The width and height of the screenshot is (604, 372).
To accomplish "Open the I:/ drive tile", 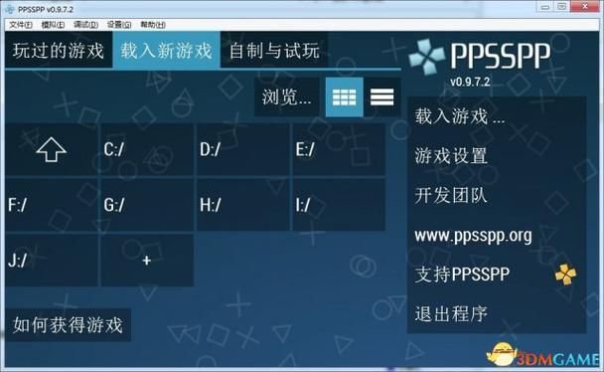I will pyautogui.click(x=339, y=205).
